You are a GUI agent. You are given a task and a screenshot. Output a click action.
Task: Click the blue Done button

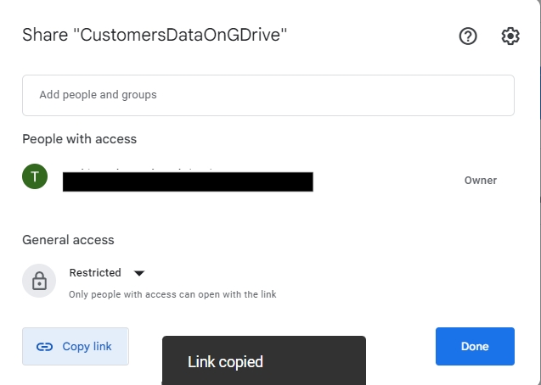[x=475, y=346]
